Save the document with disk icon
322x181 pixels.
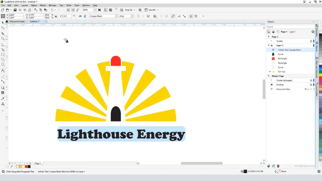click(15, 10)
